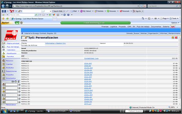The image size is (182, 114).
Task: Click the blue help icon in second toolbar
Action: coord(68,15)
